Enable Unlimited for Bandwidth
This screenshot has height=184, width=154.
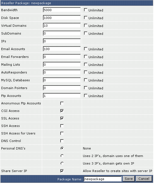[x=86, y=10]
